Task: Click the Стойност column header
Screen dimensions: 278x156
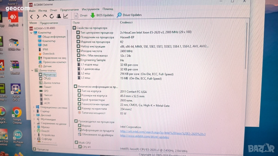Action: [126, 22]
